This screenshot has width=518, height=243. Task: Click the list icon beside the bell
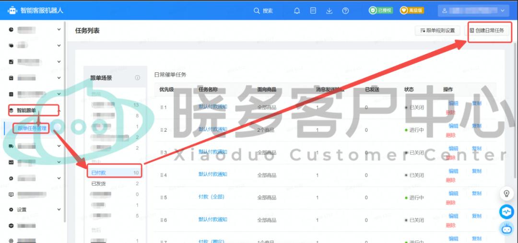[x=313, y=11]
